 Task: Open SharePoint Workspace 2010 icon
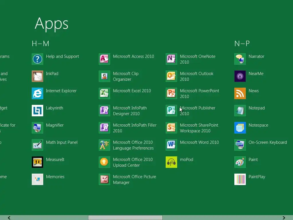click(171, 128)
